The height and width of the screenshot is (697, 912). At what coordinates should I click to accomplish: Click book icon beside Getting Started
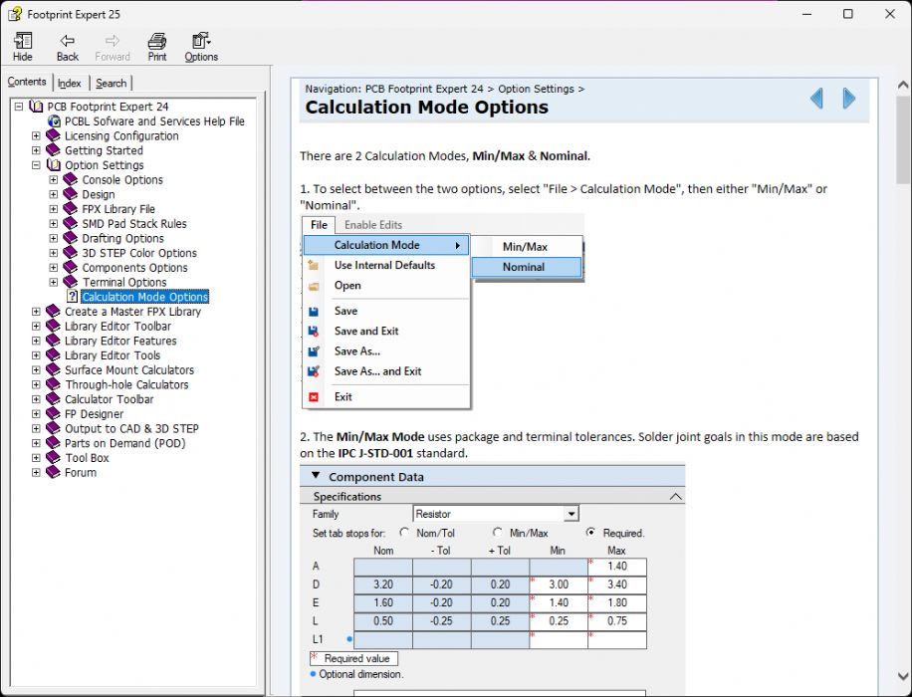pos(53,150)
